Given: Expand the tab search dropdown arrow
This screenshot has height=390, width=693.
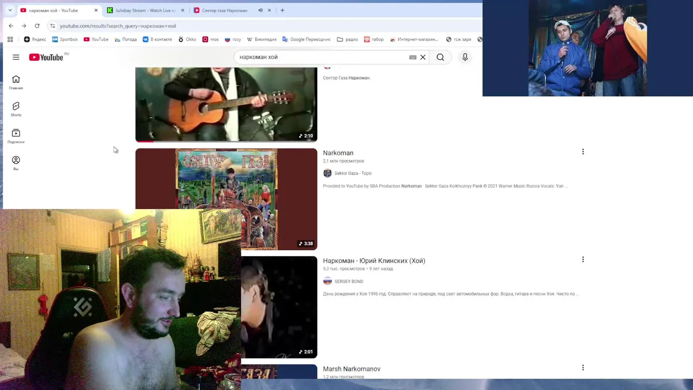Looking at the screenshot, I should pyautogui.click(x=10, y=10).
